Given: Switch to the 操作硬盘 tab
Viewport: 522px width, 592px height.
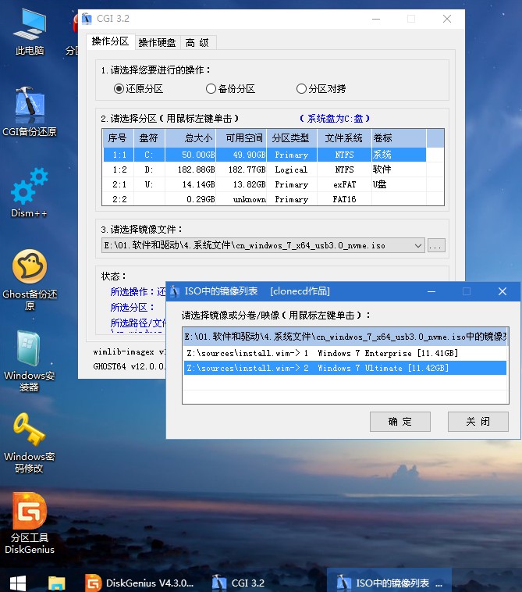Looking at the screenshot, I should point(158,42).
